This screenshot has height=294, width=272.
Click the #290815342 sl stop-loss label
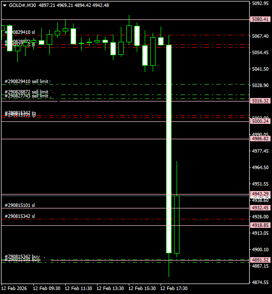pos(20,216)
